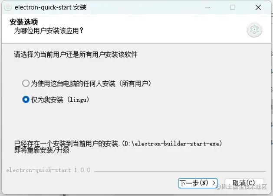This screenshot has width=273, height=196.
Task: Click the installer icon in the title bar
Action: [x=8, y=7]
